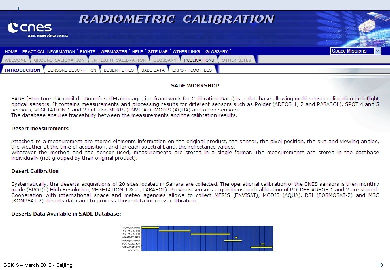Click slide page number 13
The image size is (390, 270).
(380, 265)
